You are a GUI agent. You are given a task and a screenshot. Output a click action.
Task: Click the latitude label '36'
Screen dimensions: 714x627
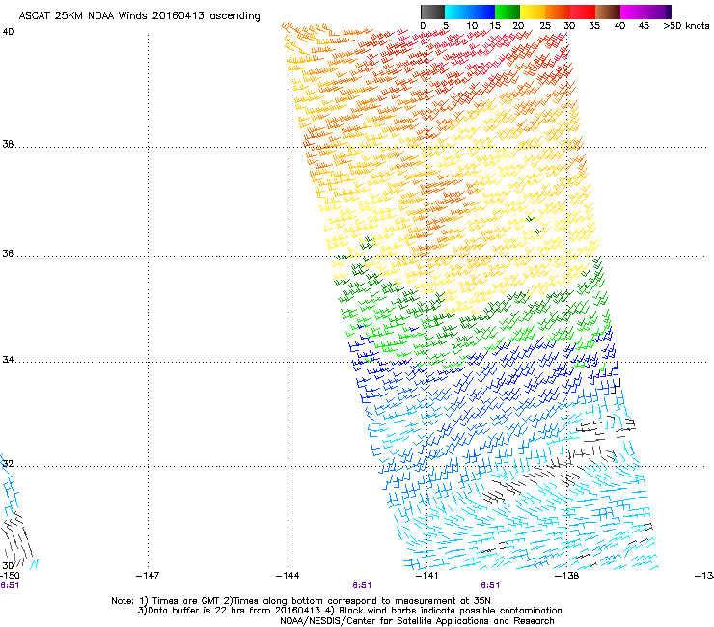tap(8, 253)
